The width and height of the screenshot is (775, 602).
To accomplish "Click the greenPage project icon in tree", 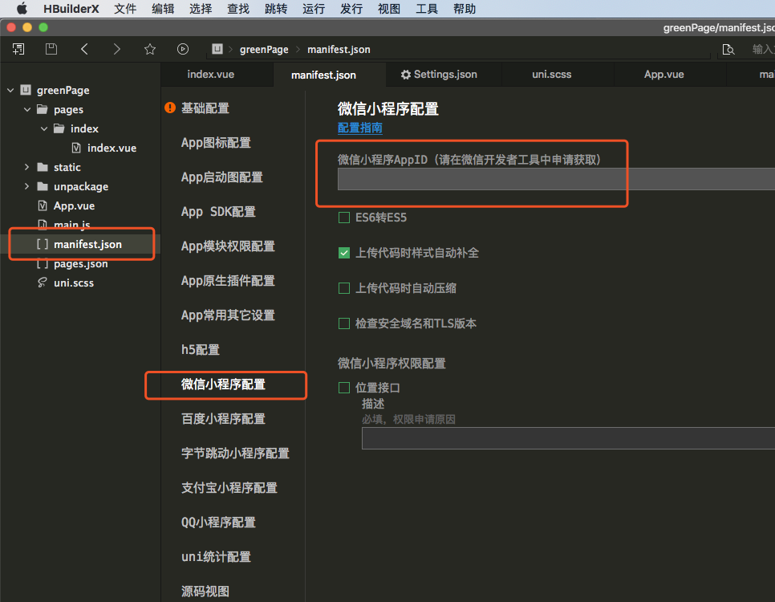I will 26,90.
